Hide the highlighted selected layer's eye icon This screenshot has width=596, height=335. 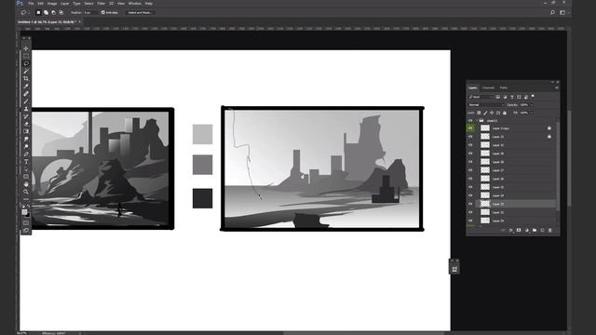click(470, 204)
